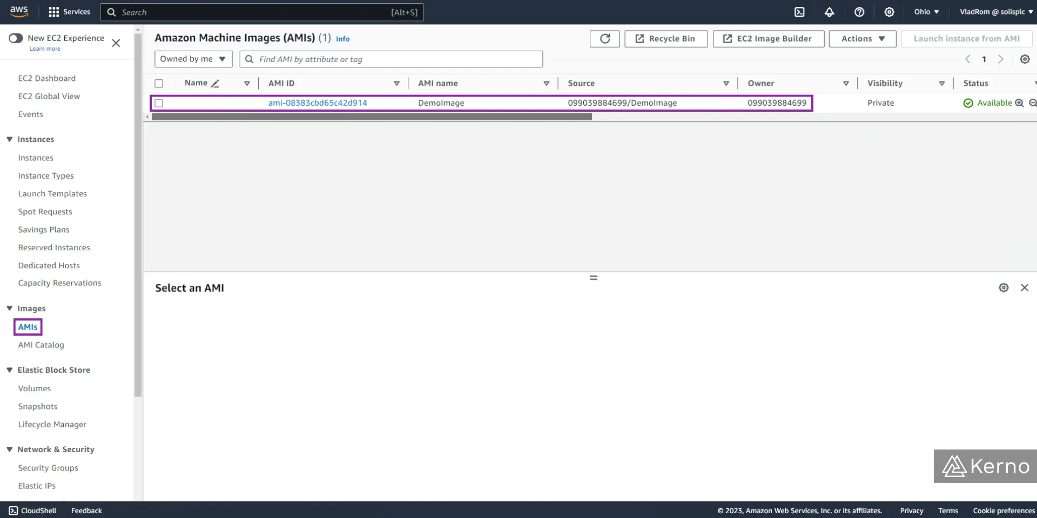Open Cookie preferences
1037x518 pixels.
(1004, 510)
